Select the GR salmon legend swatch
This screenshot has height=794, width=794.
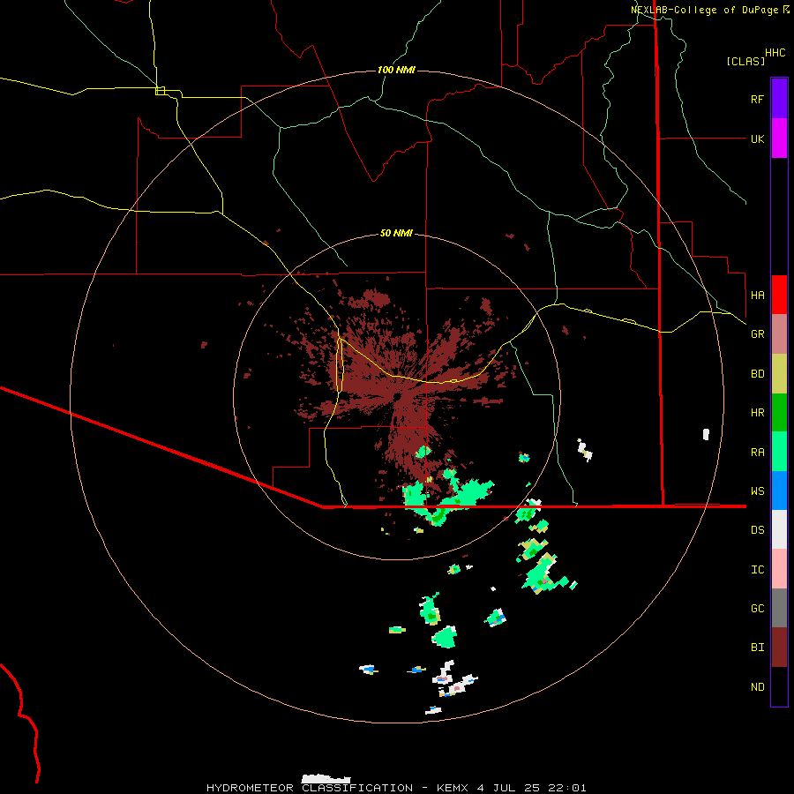(779, 334)
